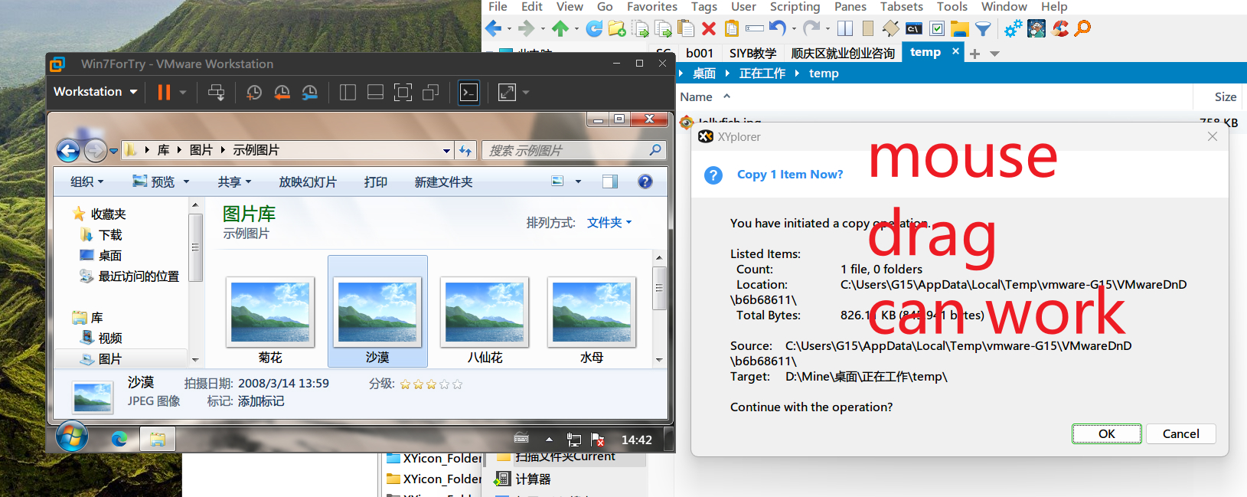
Task: Open the Tabsets menu
Action: (902, 7)
